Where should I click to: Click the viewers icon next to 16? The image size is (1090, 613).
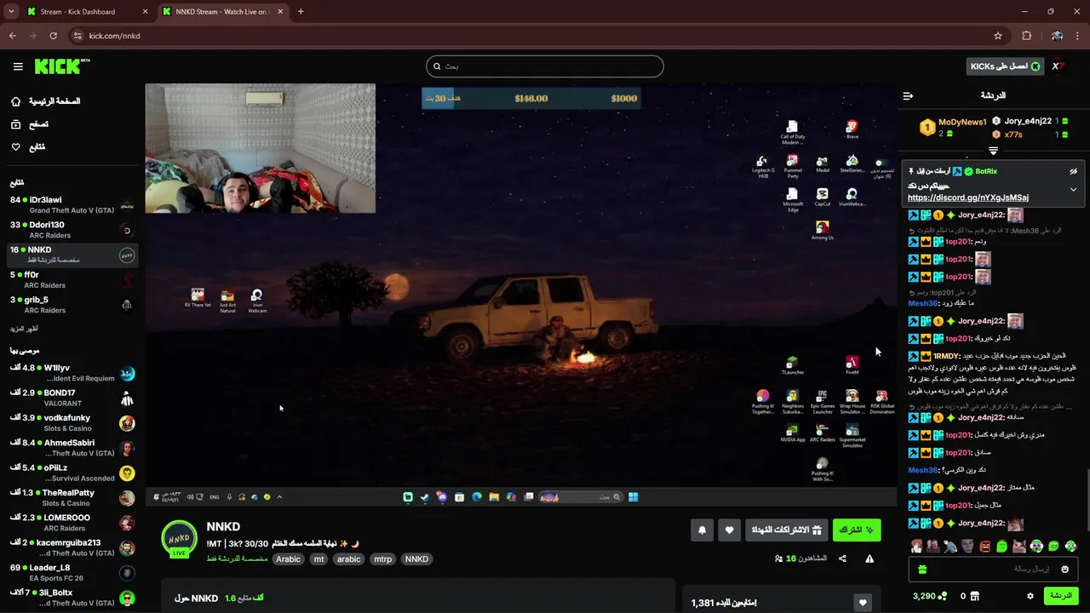[x=778, y=559]
